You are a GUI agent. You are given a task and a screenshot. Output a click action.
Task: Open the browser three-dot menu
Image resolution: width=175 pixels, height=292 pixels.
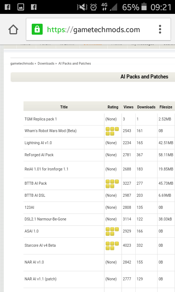coord(160,29)
